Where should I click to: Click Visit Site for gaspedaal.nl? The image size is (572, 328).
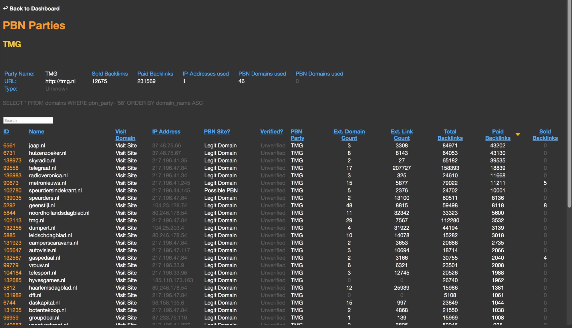click(126, 258)
